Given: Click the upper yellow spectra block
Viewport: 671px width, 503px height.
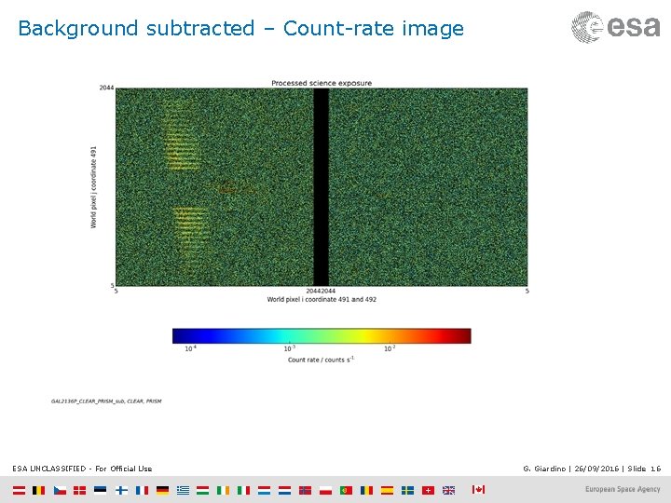Looking at the screenshot, I should pos(182,136).
